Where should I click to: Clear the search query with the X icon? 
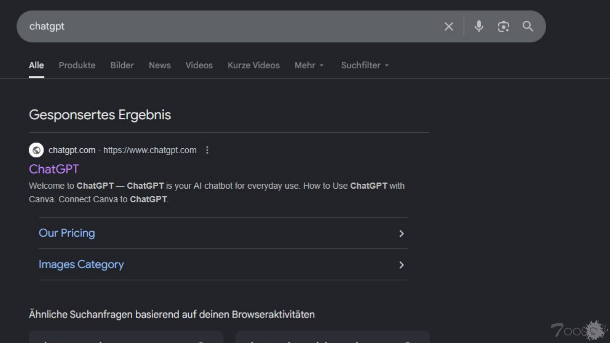(449, 26)
